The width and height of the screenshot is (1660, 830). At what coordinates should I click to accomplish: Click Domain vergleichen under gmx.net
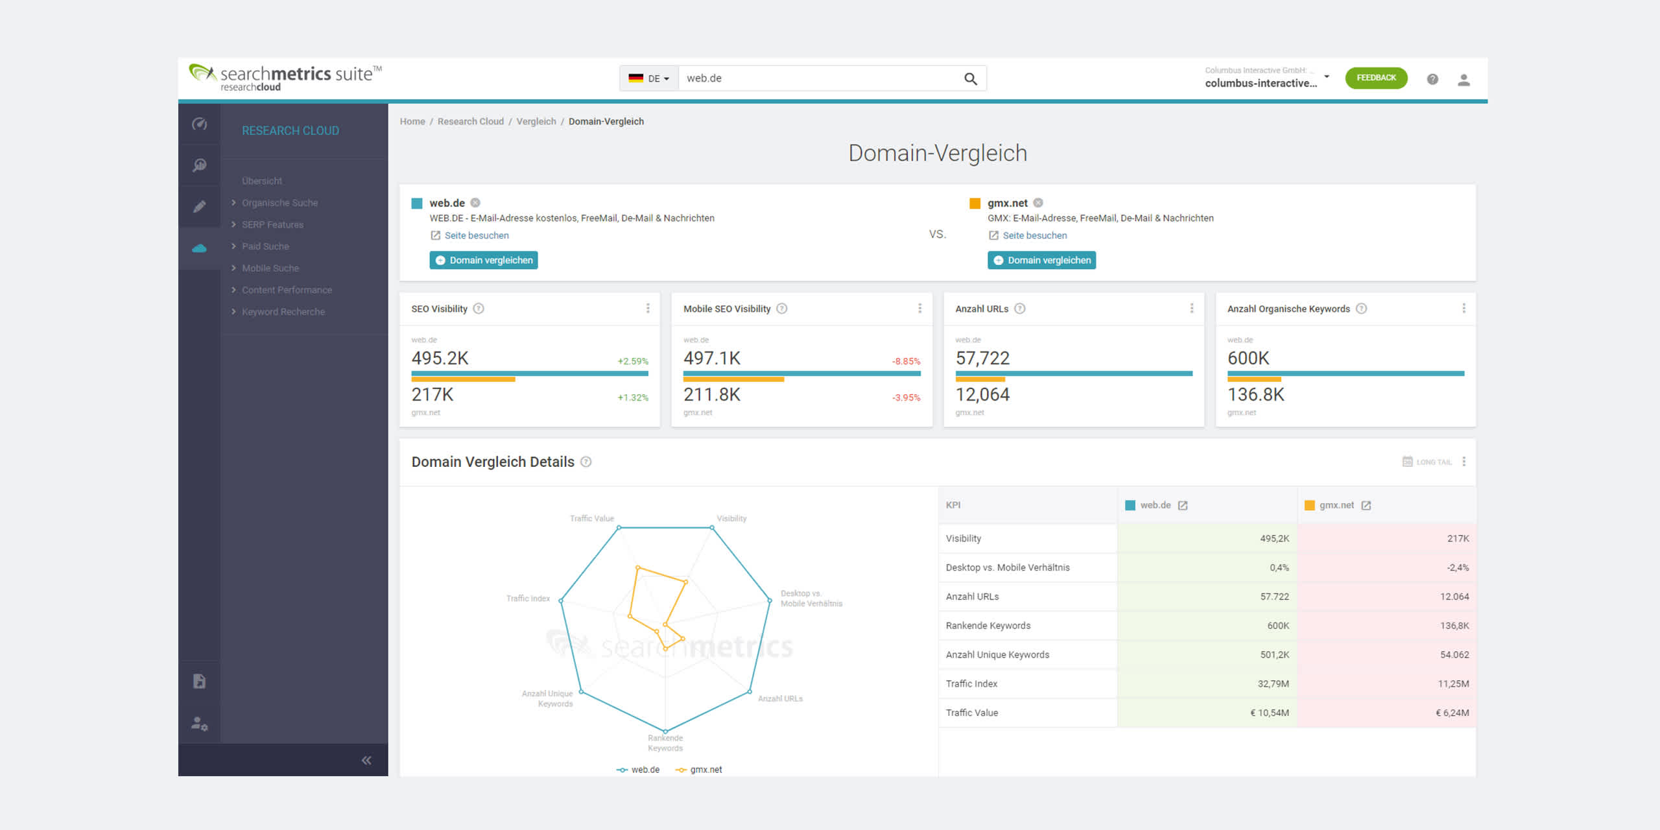tap(1041, 260)
